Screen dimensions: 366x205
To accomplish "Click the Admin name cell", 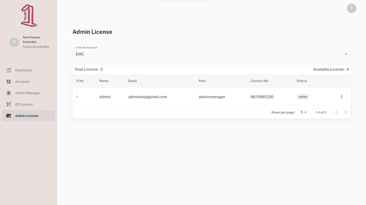I will coord(105,97).
